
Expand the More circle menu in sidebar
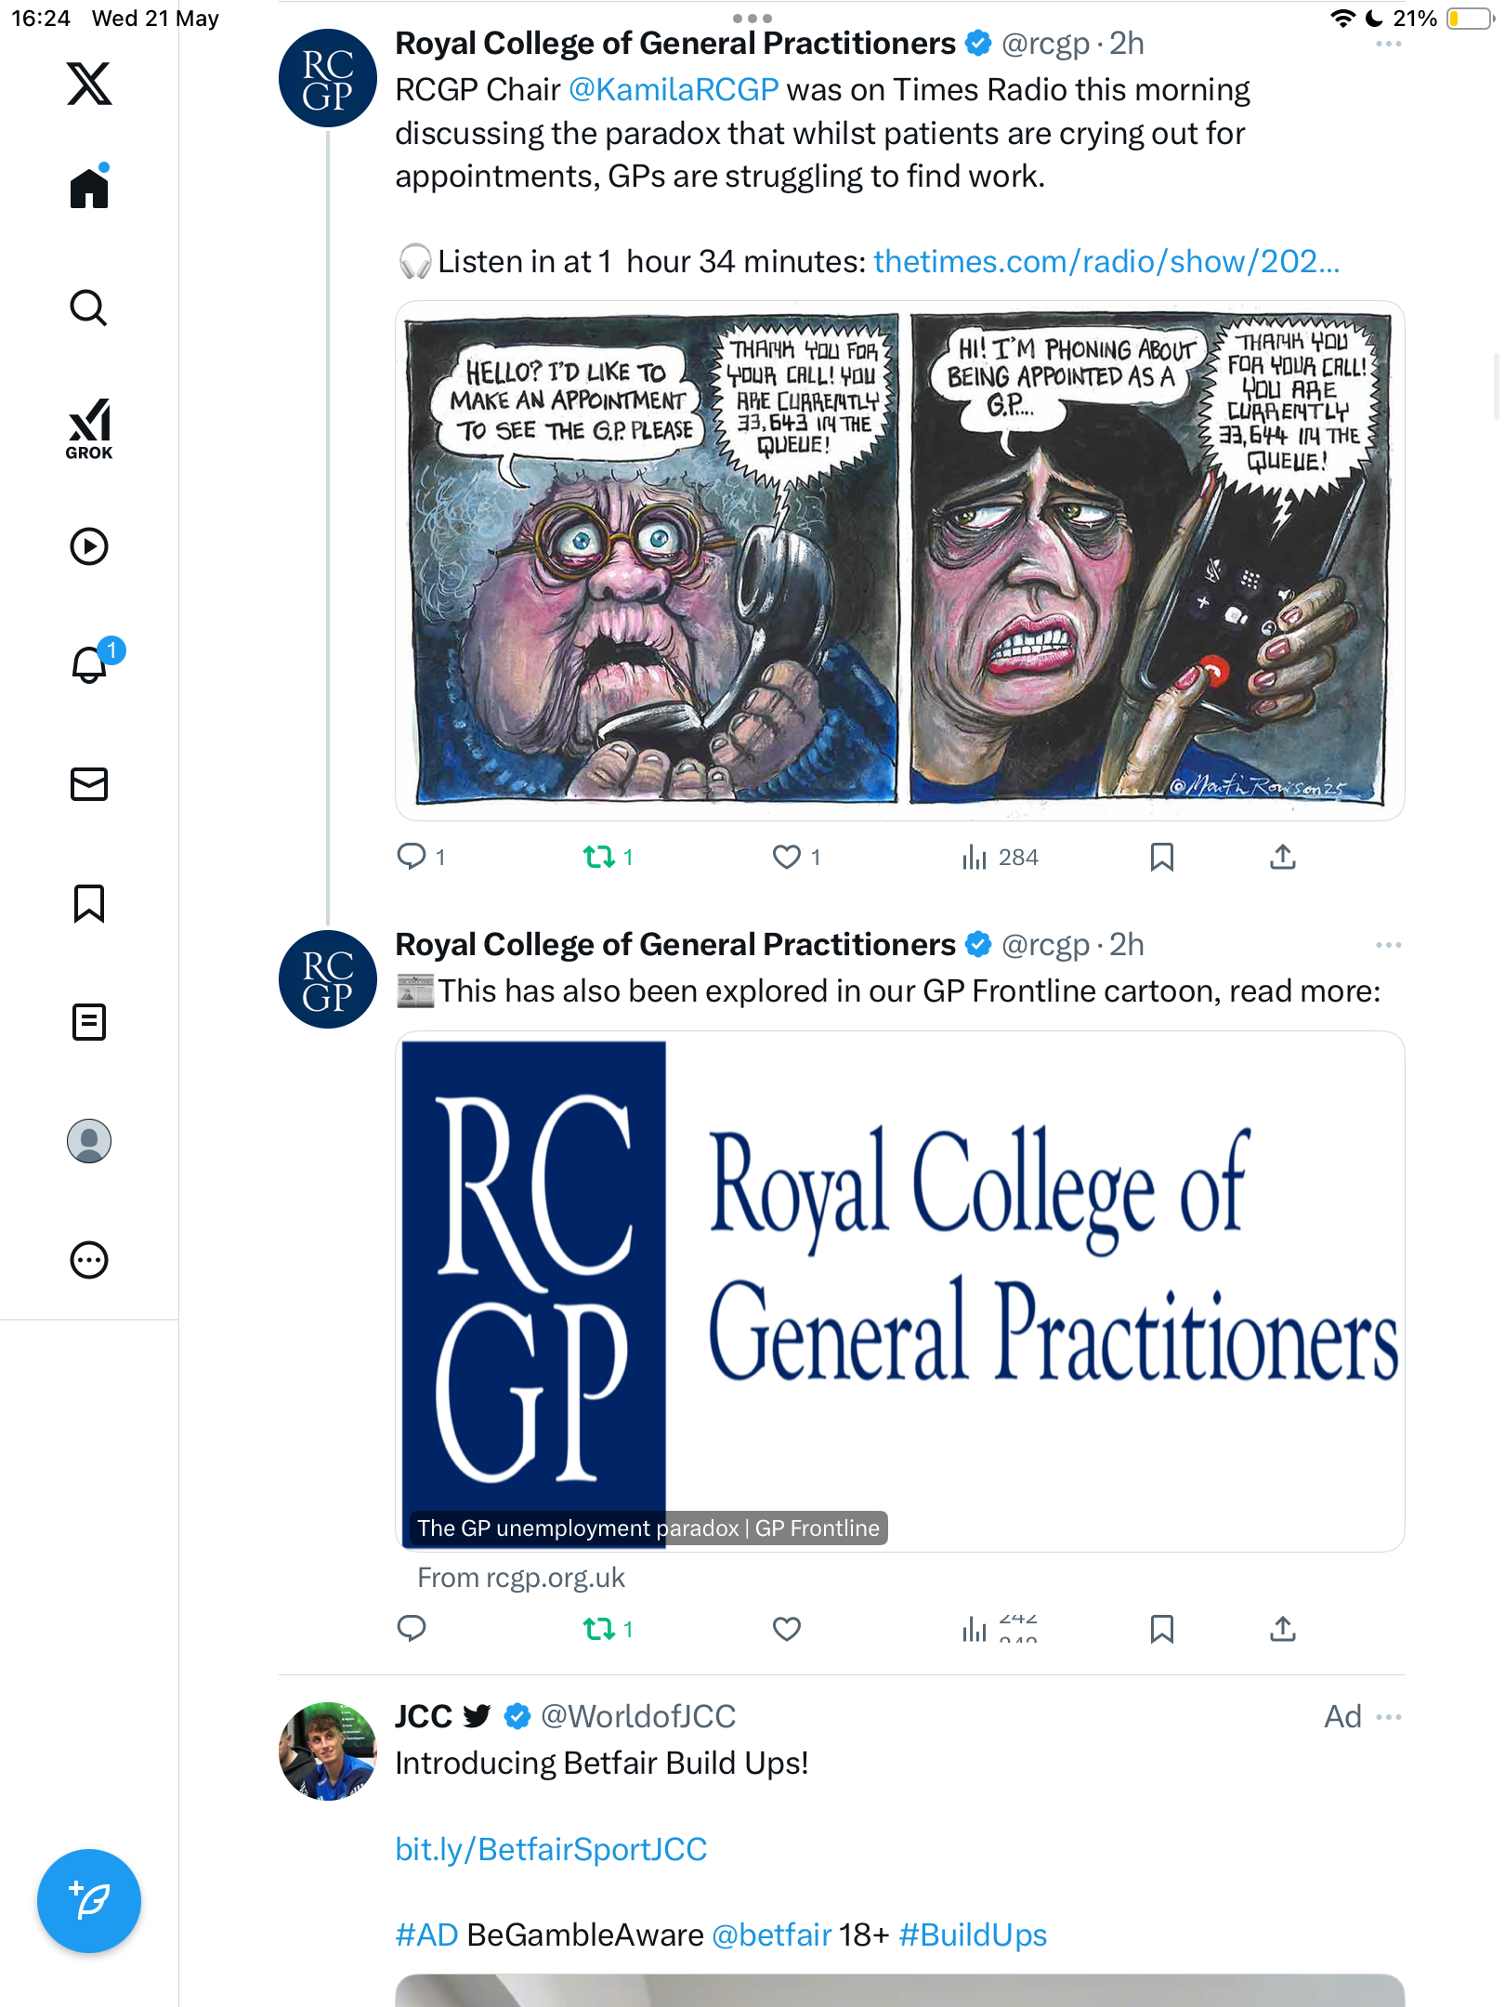(x=89, y=1260)
